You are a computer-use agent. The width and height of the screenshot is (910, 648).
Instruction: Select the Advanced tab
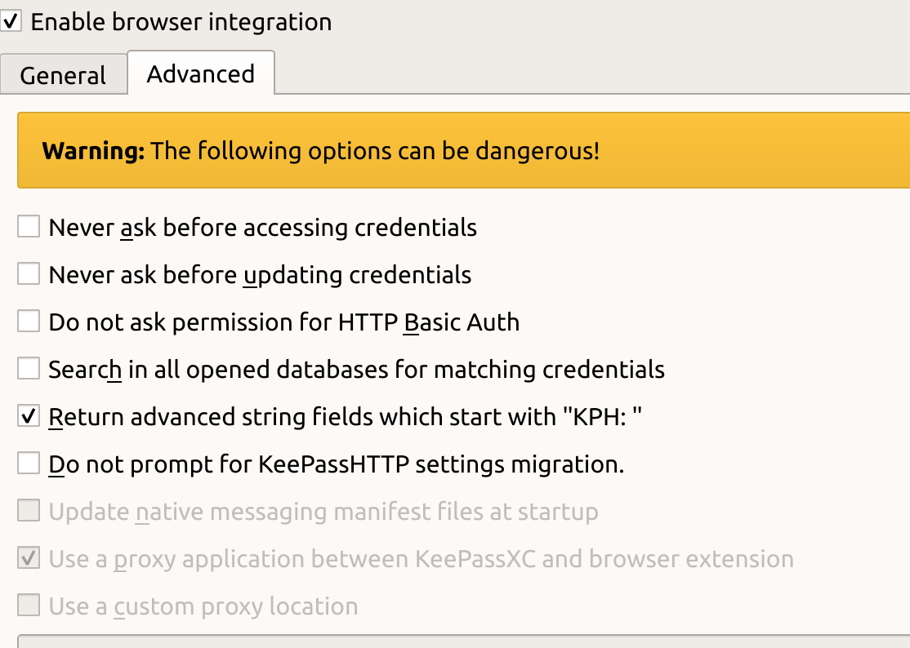pyautogui.click(x=200, y=73)
